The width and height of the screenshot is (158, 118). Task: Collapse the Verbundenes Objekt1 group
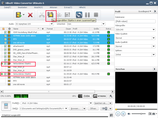click(x=2, y=63)
